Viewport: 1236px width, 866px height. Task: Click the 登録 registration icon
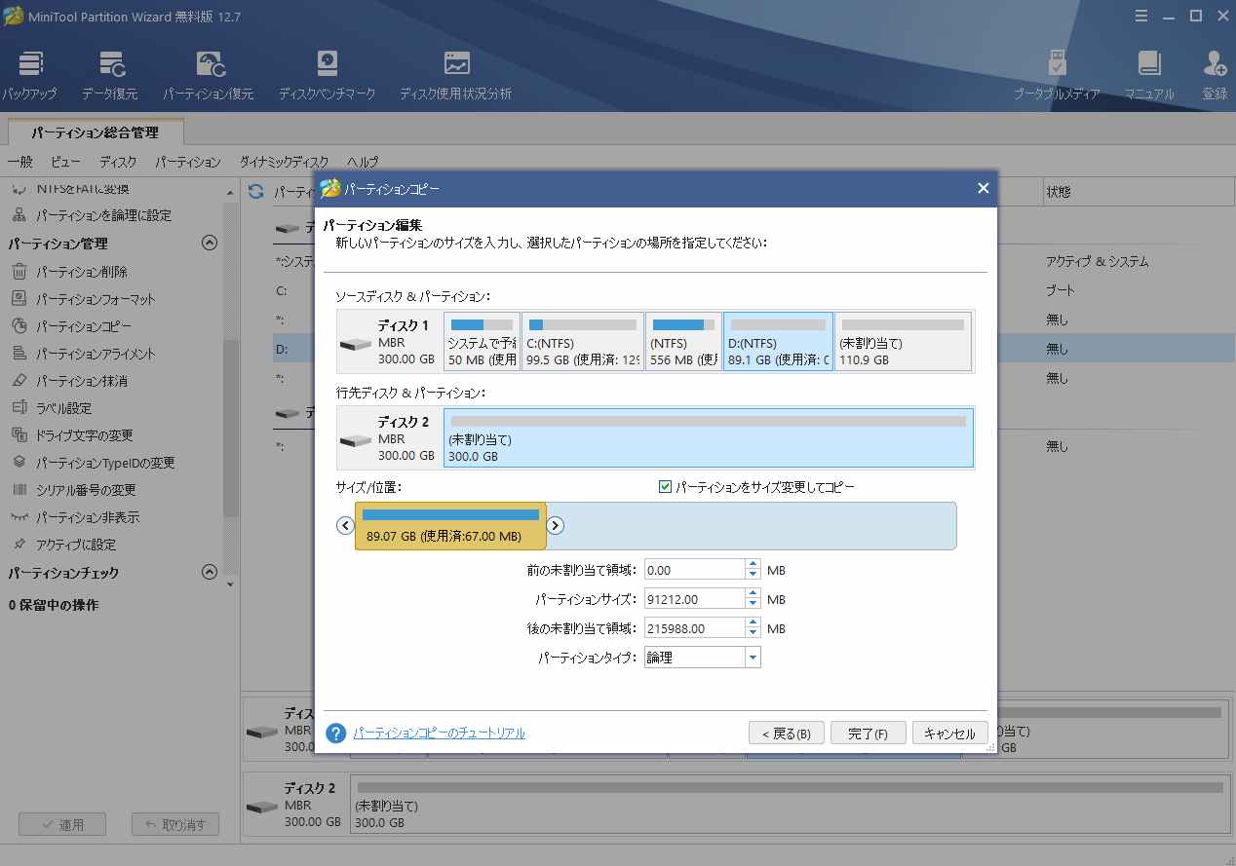[x=1215, y=73]
